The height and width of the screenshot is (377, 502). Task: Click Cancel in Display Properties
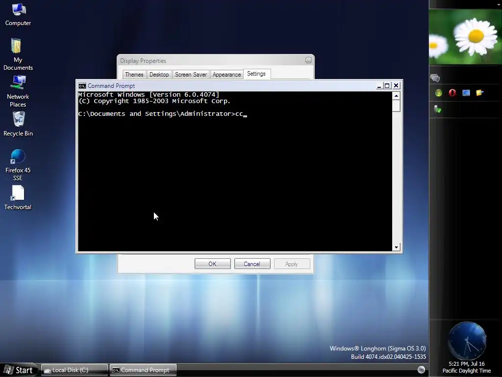point(252,264)
